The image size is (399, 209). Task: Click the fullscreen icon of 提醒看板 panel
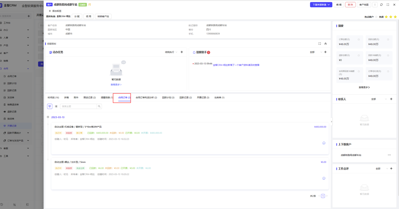[320, 44]
